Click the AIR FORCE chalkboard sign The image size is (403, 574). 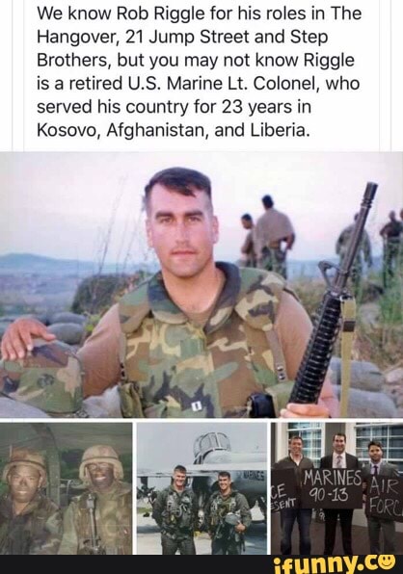point(385,498)
